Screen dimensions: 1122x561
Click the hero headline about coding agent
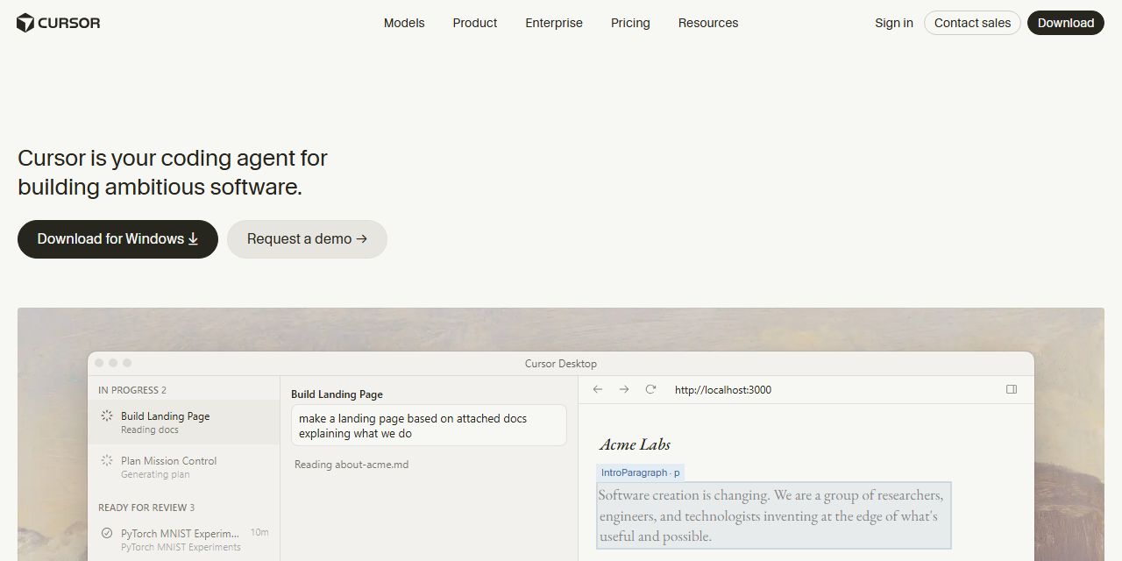click(173, 173)
